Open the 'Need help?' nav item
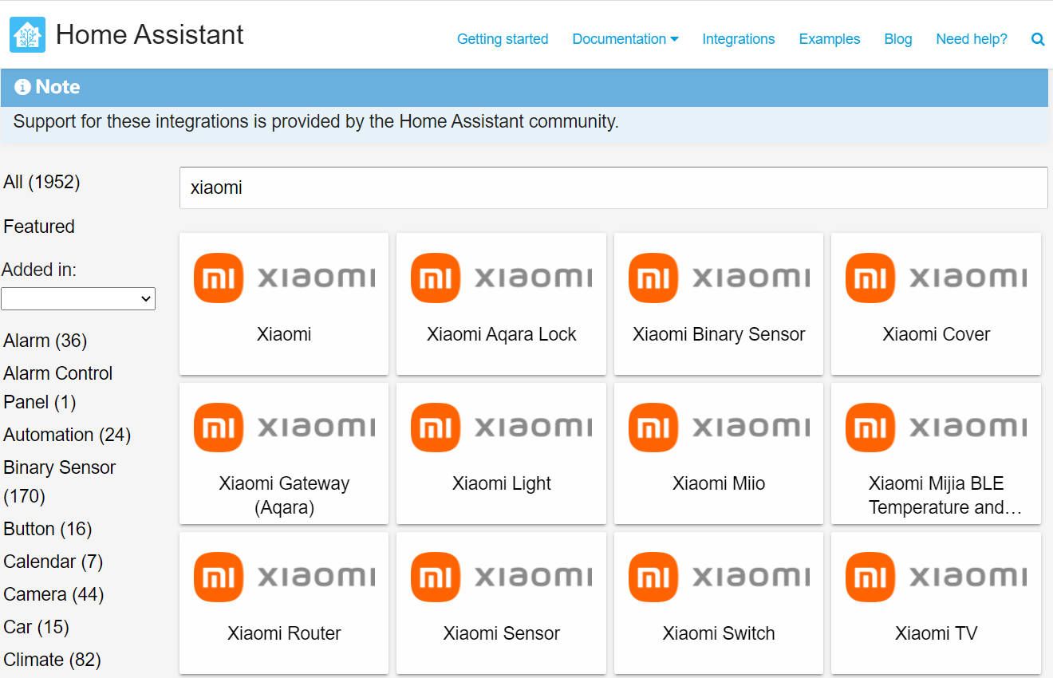 (x=972, y=39)
